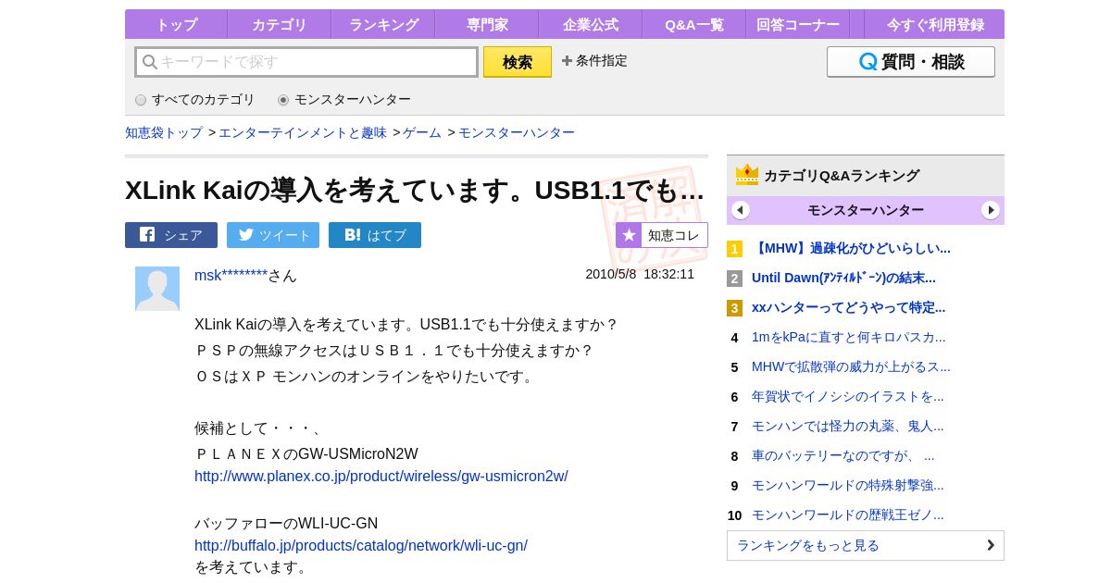
Task: Open rank 6 年賀状でイノシシのイラスト link
Action: [x=848, y=396]
